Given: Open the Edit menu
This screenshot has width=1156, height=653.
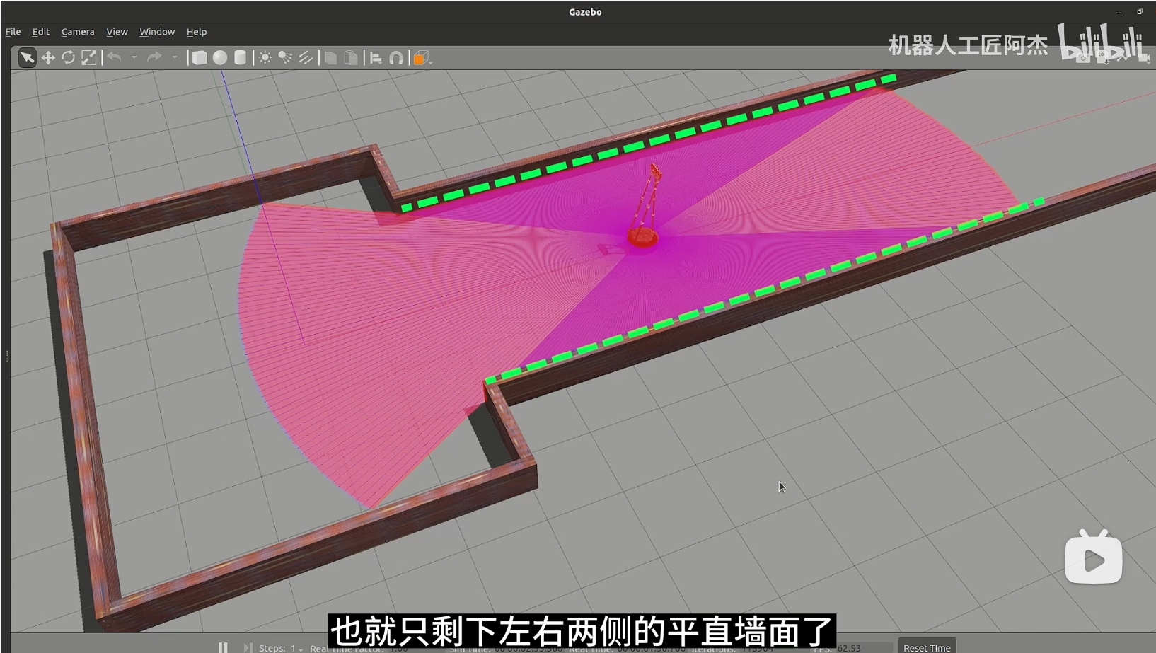Looking at the screenshot, I should 41,32.
